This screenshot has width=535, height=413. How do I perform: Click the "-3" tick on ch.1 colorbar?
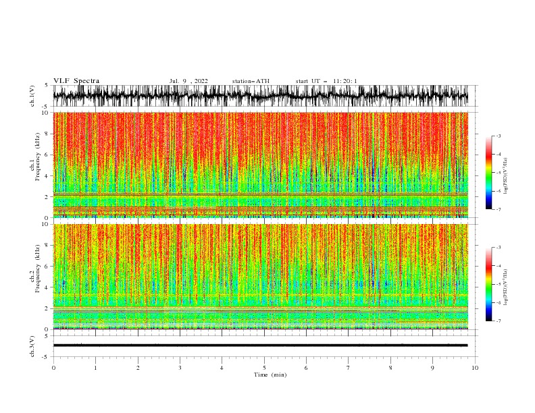pos(499,136)
